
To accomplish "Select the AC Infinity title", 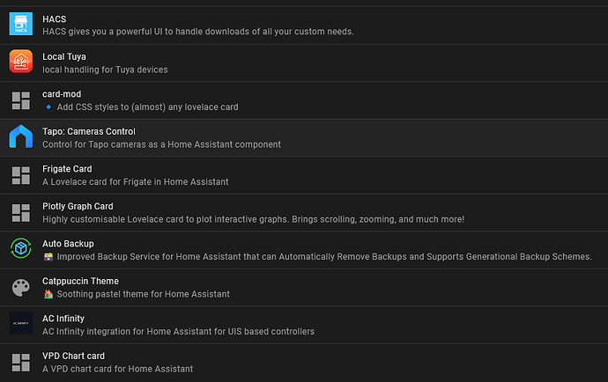I will point(63,319).
